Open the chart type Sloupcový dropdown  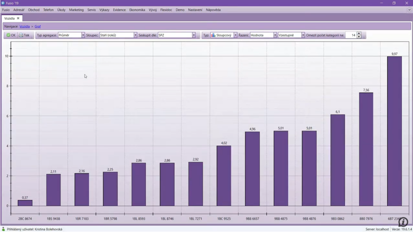point(236,35)
